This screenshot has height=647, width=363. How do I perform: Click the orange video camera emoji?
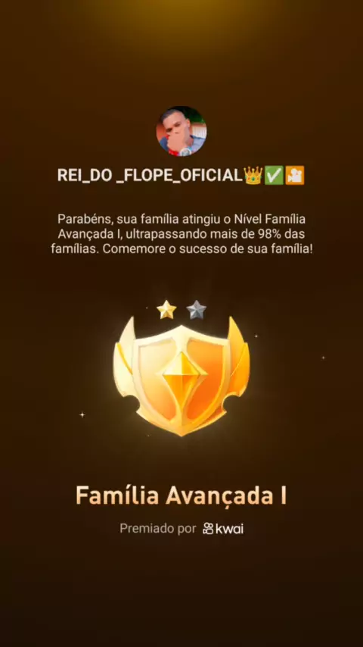coord(295,175)
